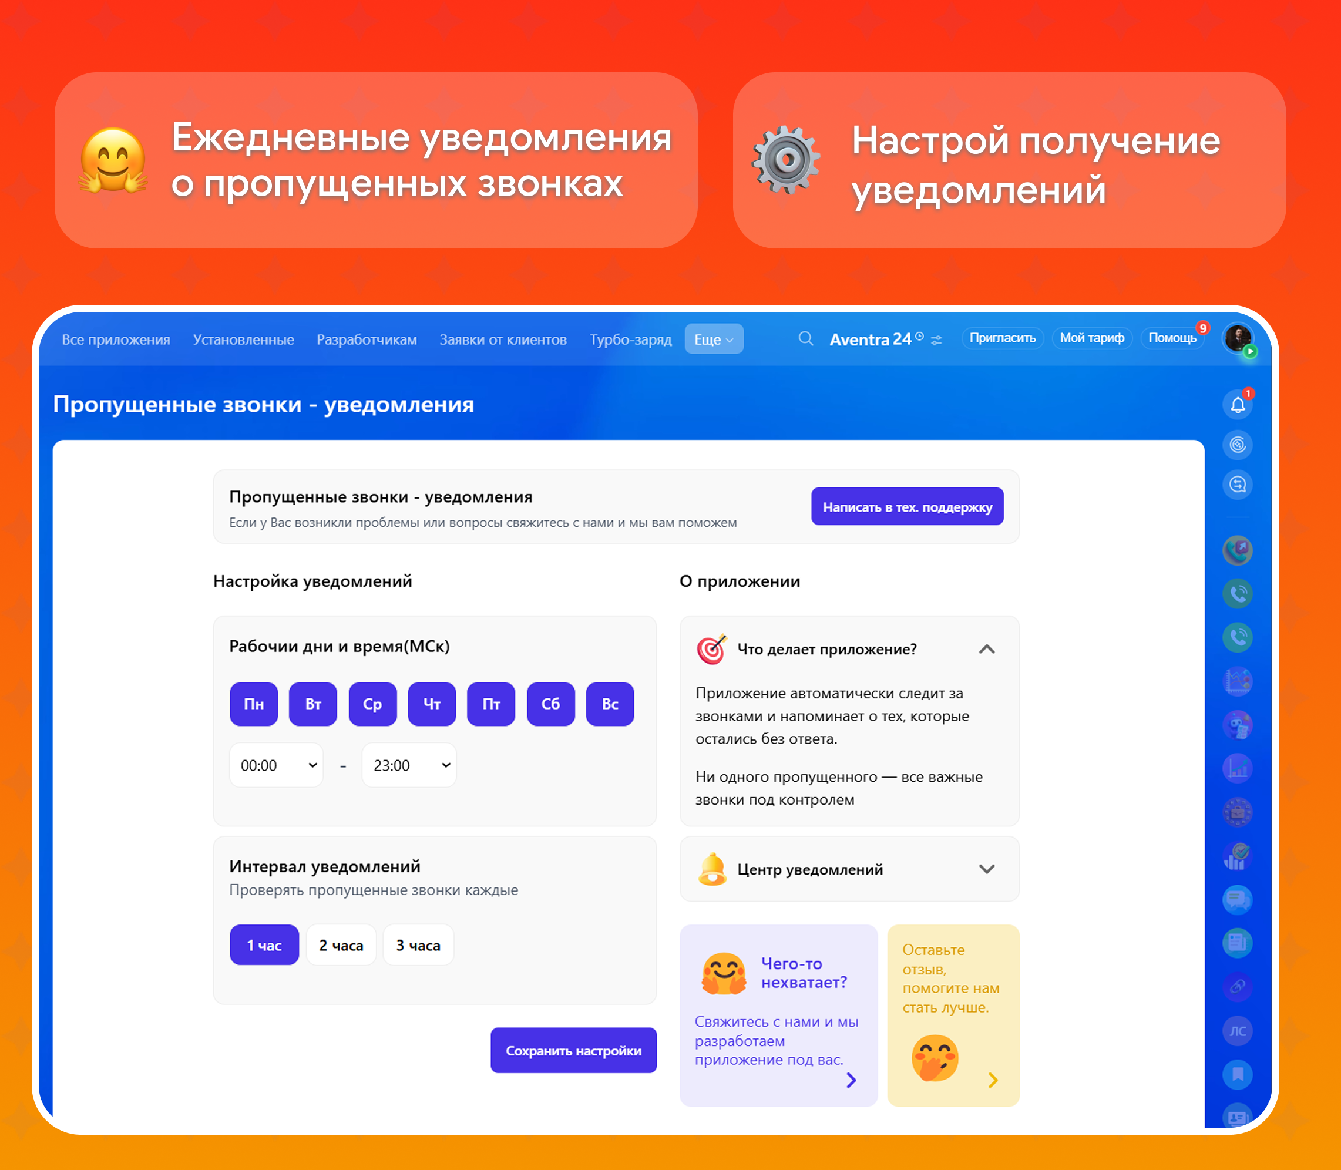This screenshot has width=1341, height=1170.
Task: Open the 23:00 end time dropdown
Action: [409, 765]
